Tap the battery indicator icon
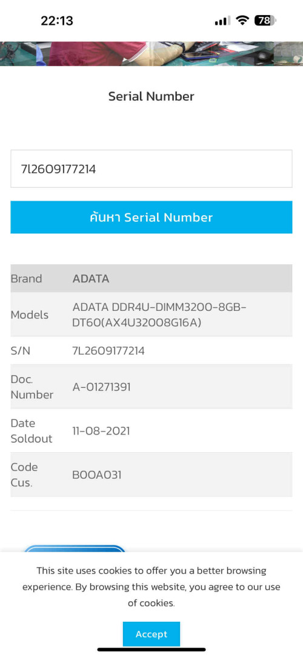 point(265,20)
